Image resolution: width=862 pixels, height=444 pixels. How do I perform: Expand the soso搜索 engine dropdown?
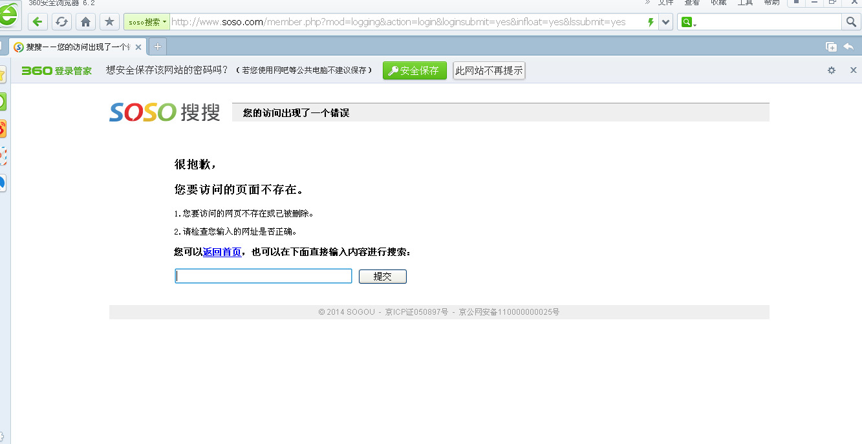pyautogui.click(x=147, y=22)
